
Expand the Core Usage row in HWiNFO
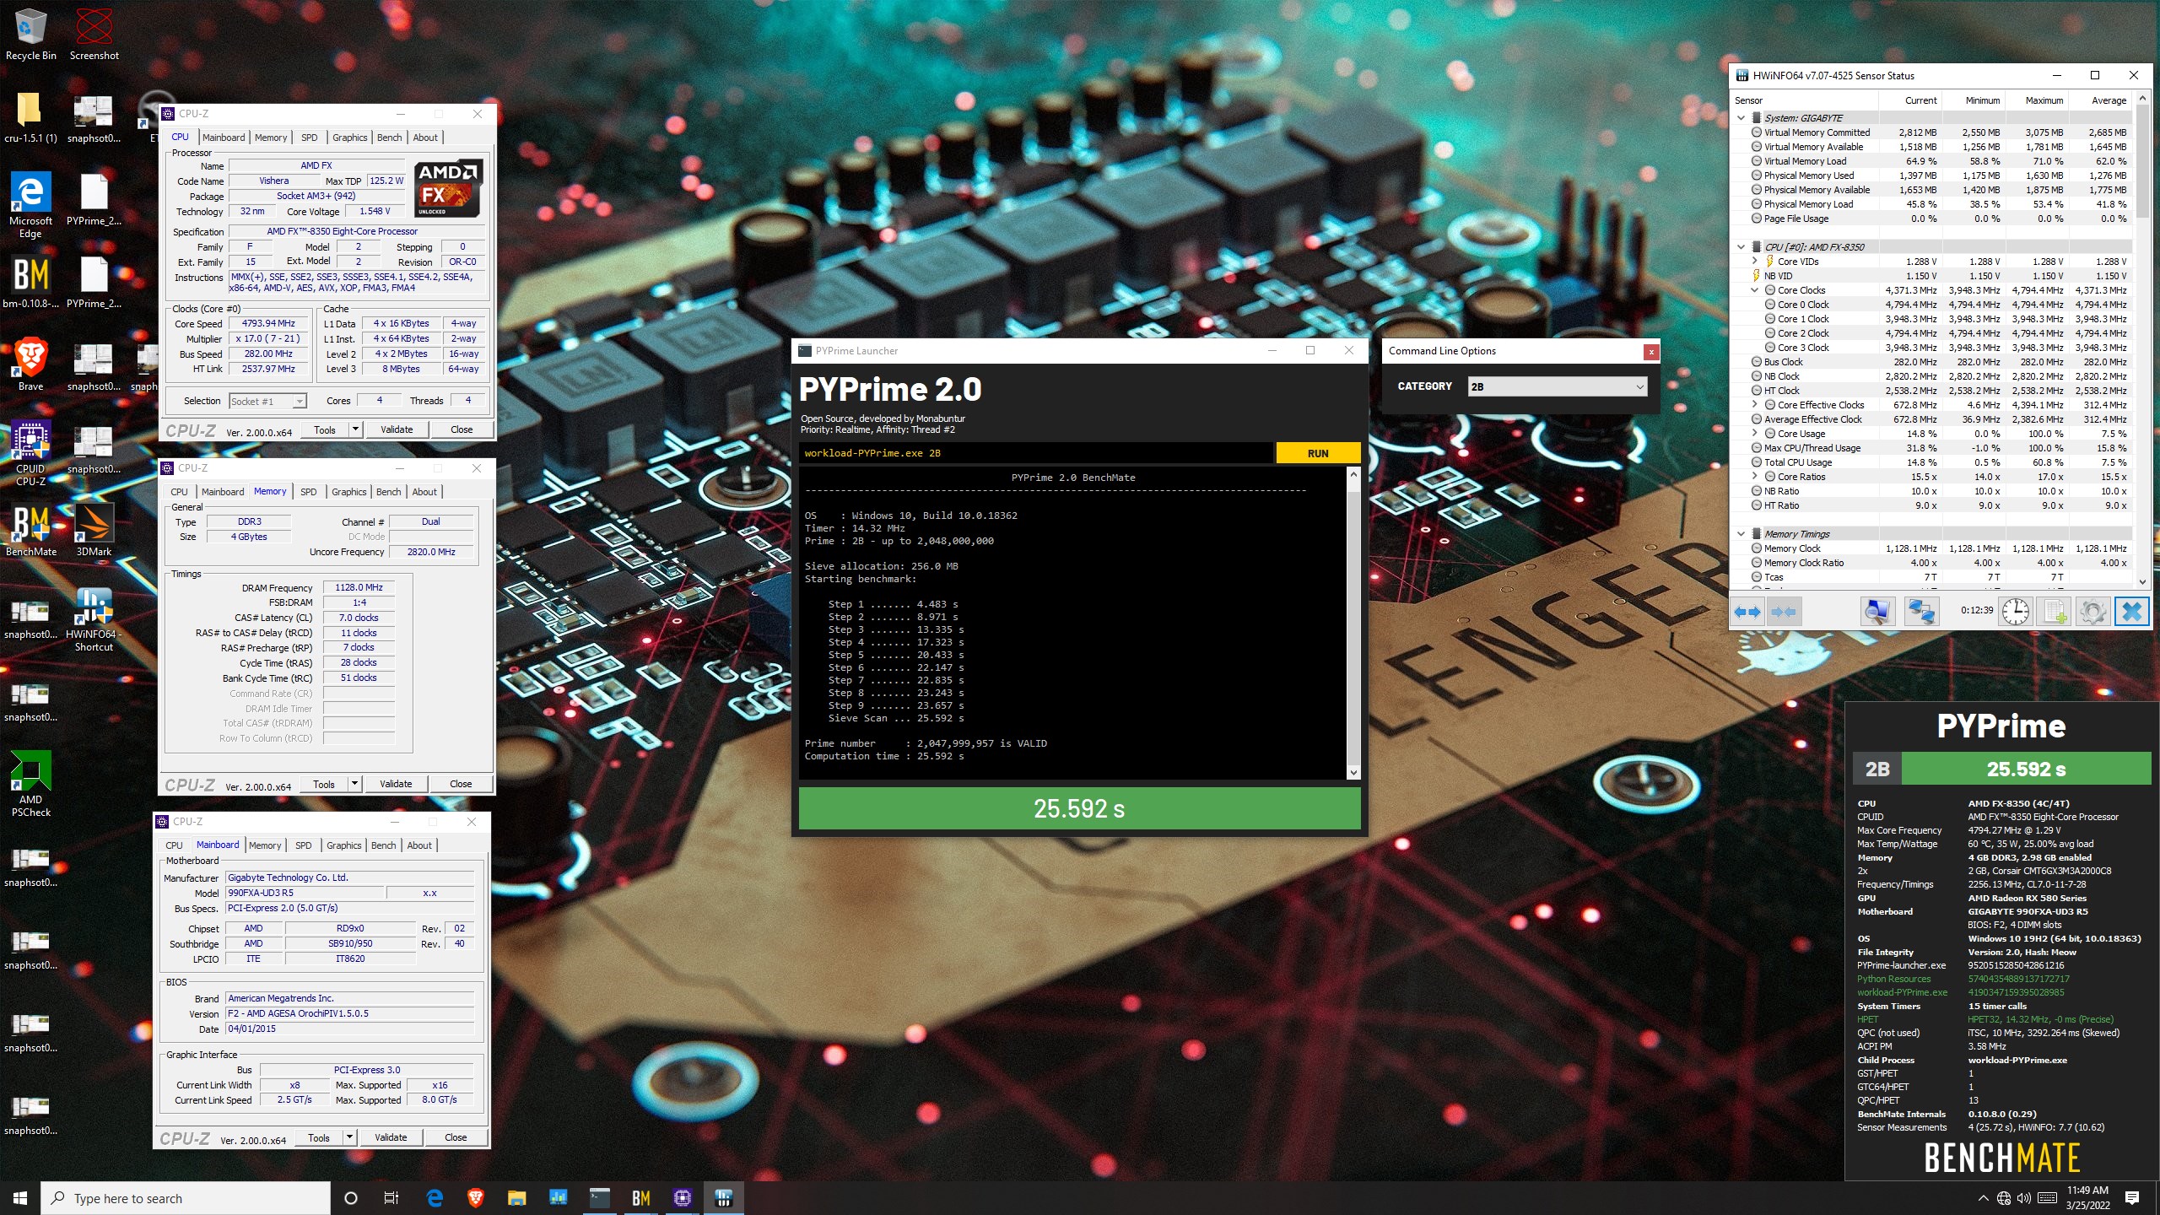[1754, 434]
